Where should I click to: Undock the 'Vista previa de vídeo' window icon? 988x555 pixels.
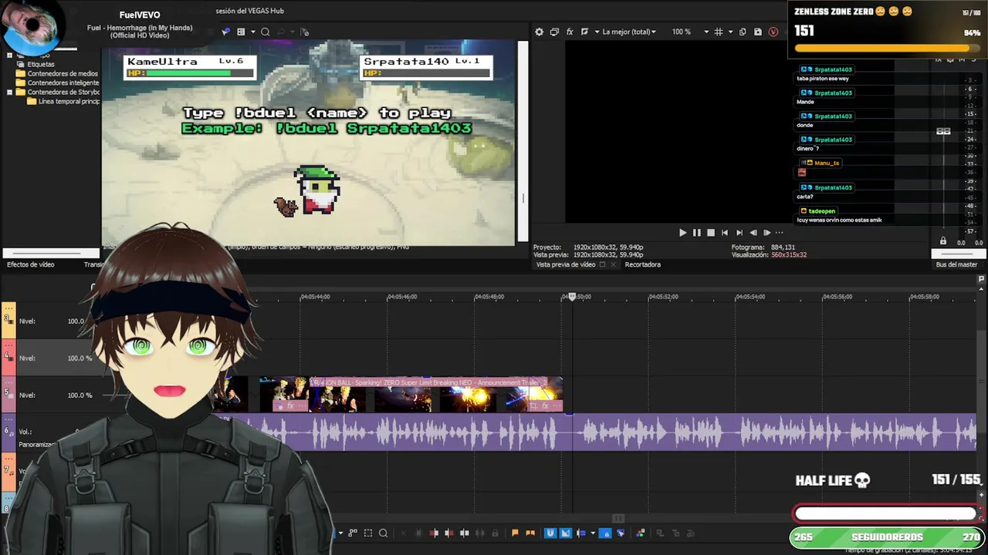tap(602, 264)
